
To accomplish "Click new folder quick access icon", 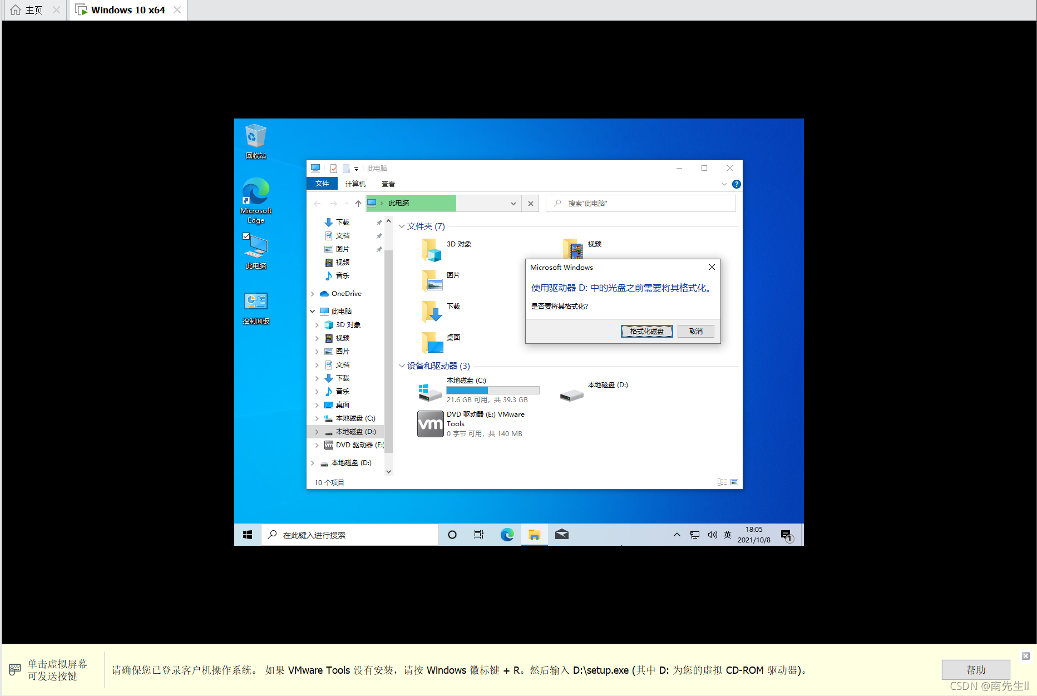I will [x=346, y=168].
